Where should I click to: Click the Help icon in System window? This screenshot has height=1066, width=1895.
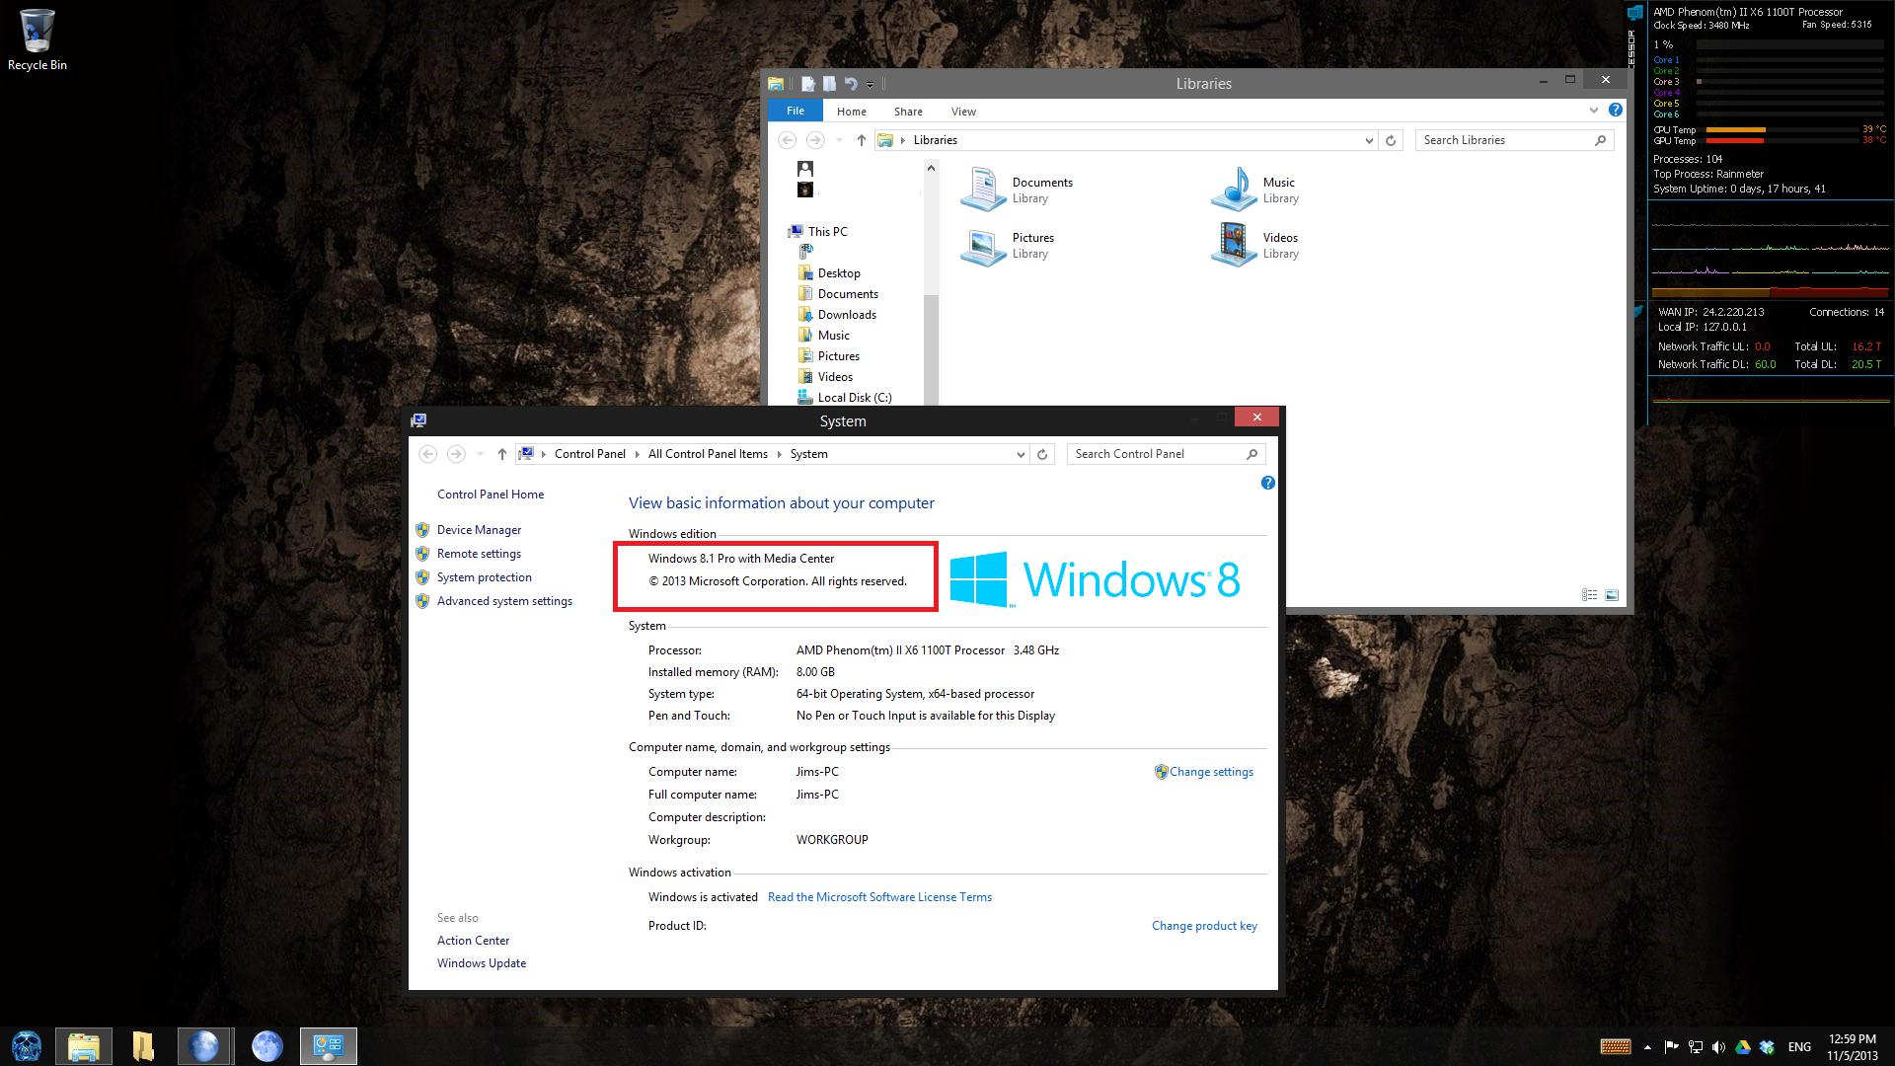pos(1267,483)
